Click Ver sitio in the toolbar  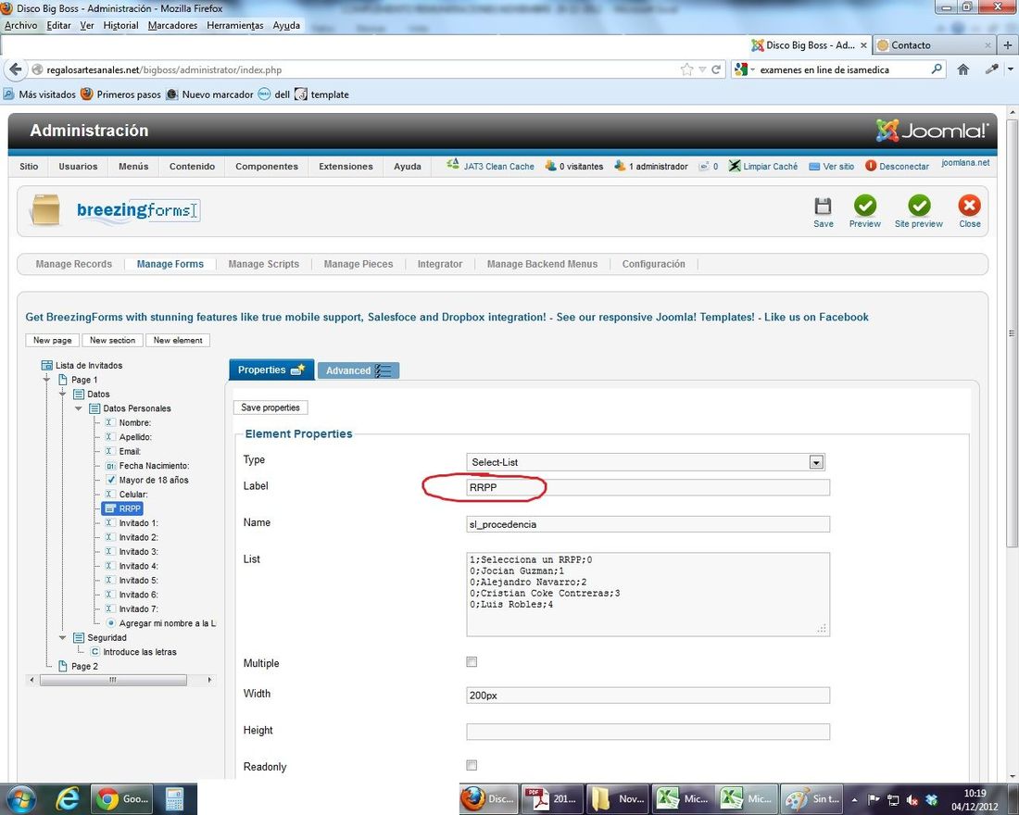pos(831,167)
